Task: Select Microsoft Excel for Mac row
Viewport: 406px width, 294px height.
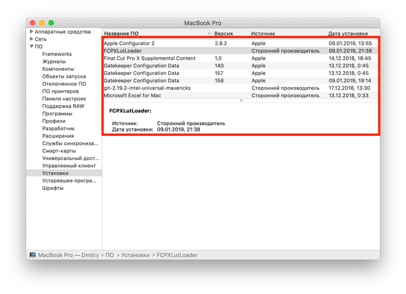Action: (x=241, y=95)
